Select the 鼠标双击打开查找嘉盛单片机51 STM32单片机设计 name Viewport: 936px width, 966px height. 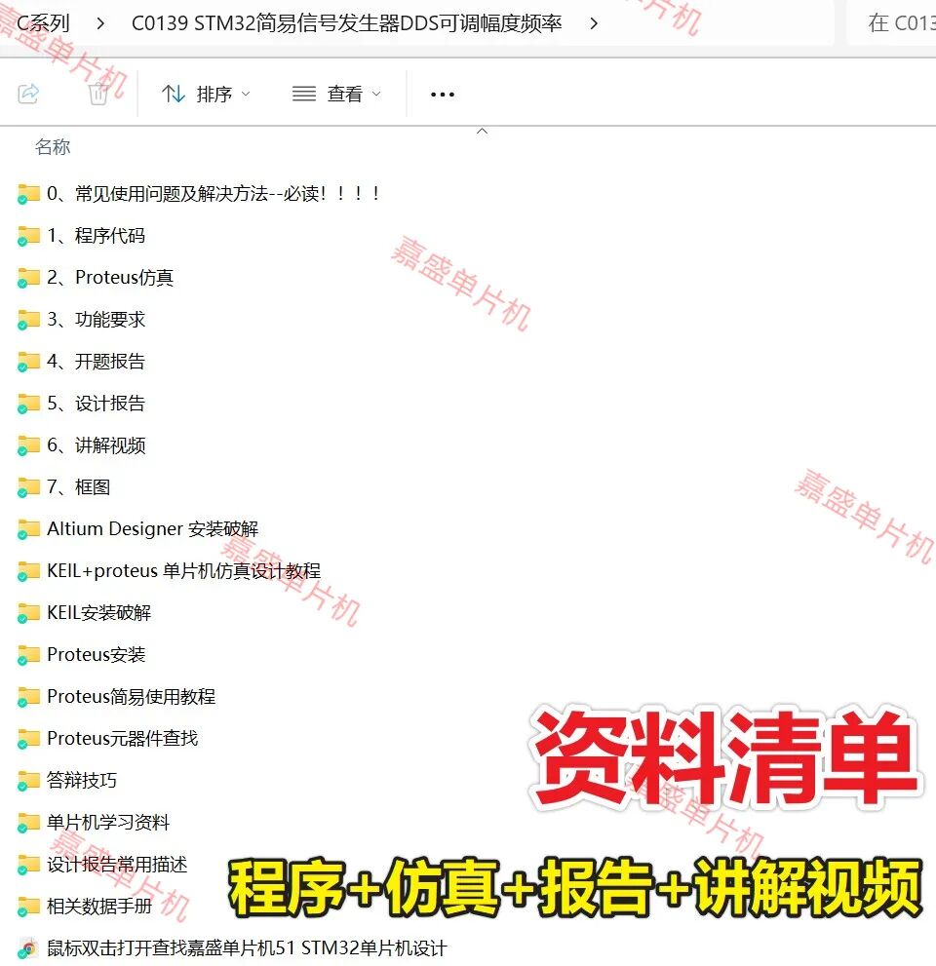click(x=247, y=947)
